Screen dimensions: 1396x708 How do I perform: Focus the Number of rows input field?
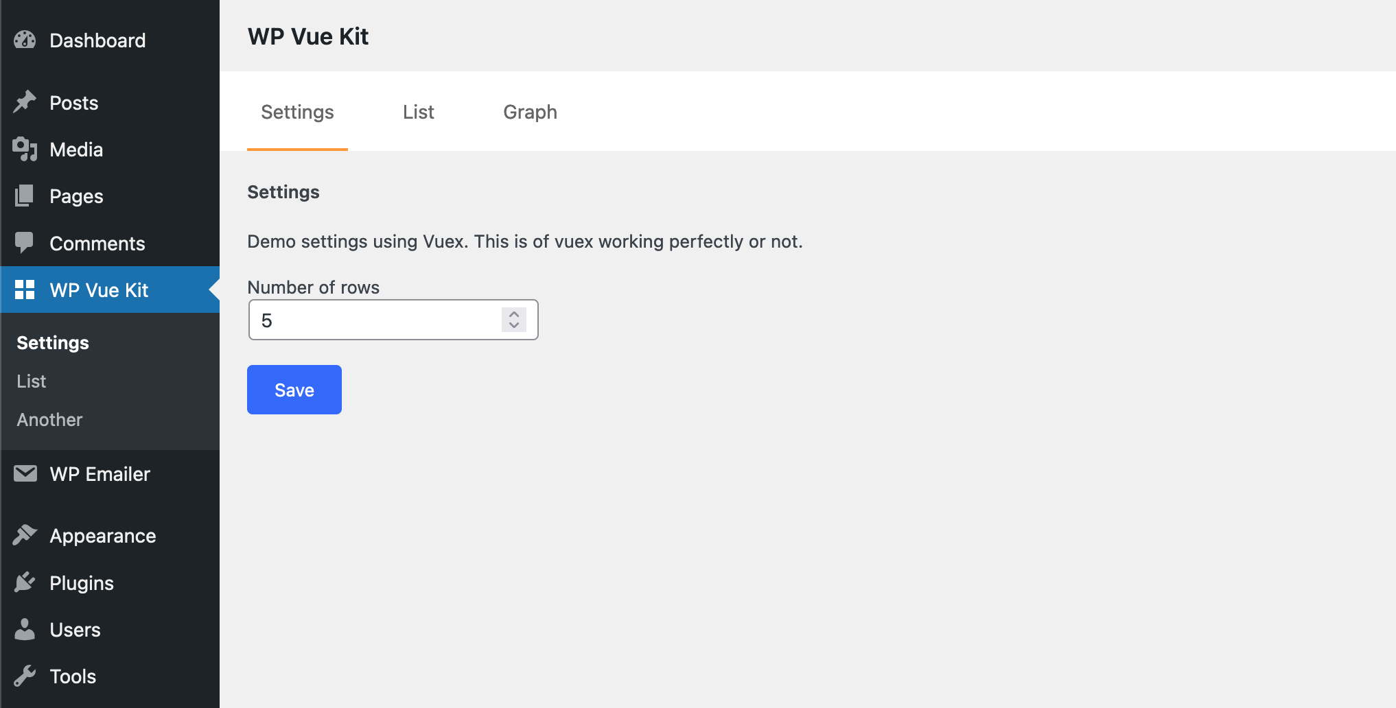393,320
